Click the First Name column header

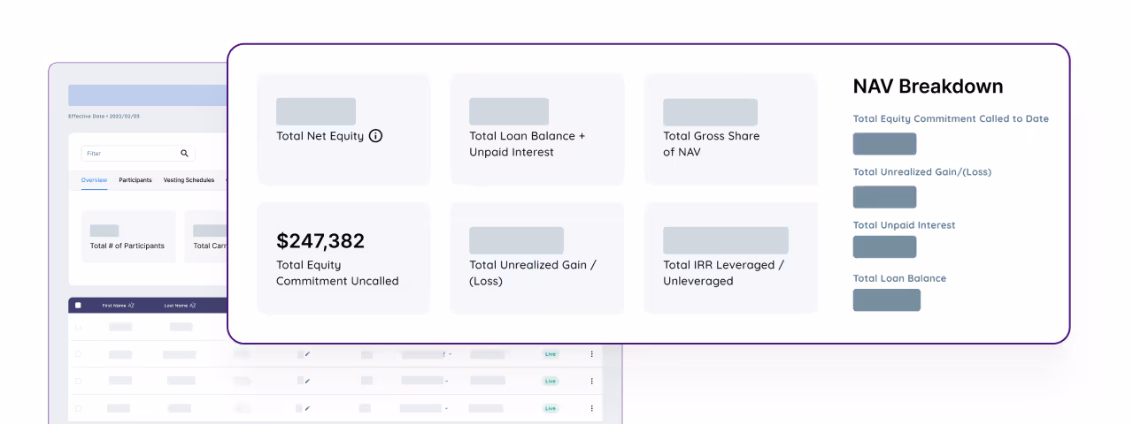114,306
